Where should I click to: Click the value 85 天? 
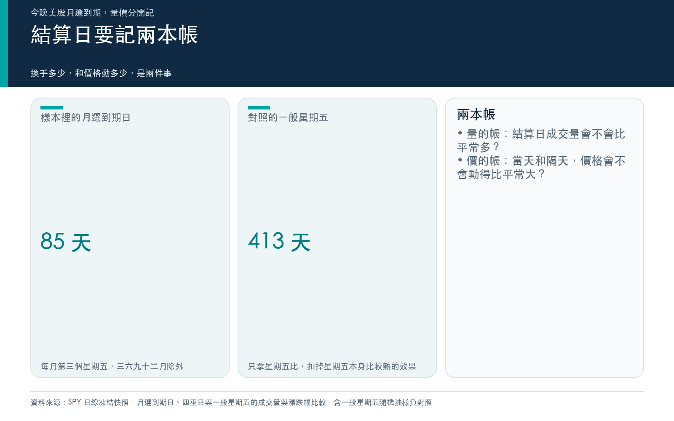[x=66, y=242]
